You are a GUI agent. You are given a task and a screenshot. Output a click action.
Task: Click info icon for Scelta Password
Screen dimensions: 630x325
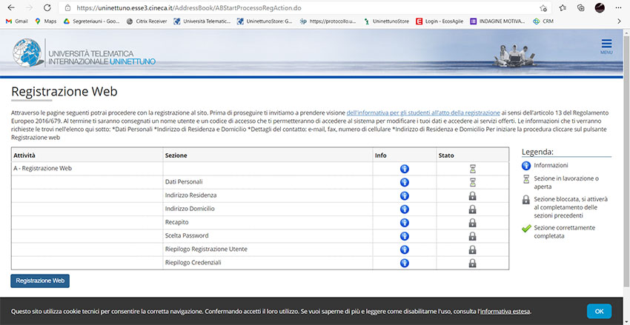click(404, 235)
